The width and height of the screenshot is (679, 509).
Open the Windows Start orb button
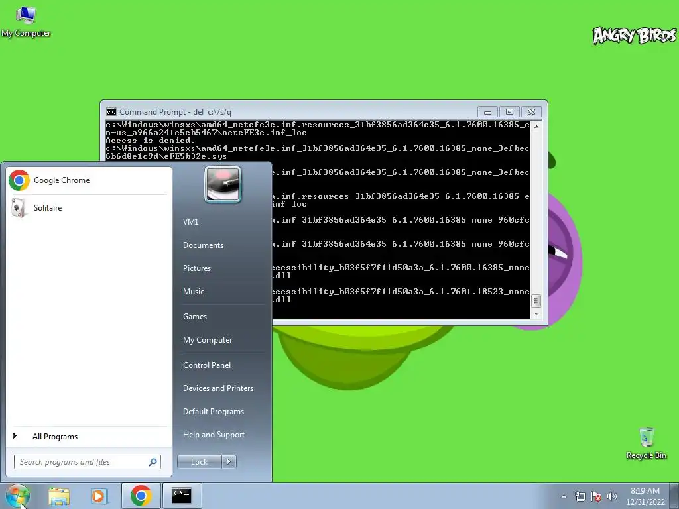click(17, 496)
